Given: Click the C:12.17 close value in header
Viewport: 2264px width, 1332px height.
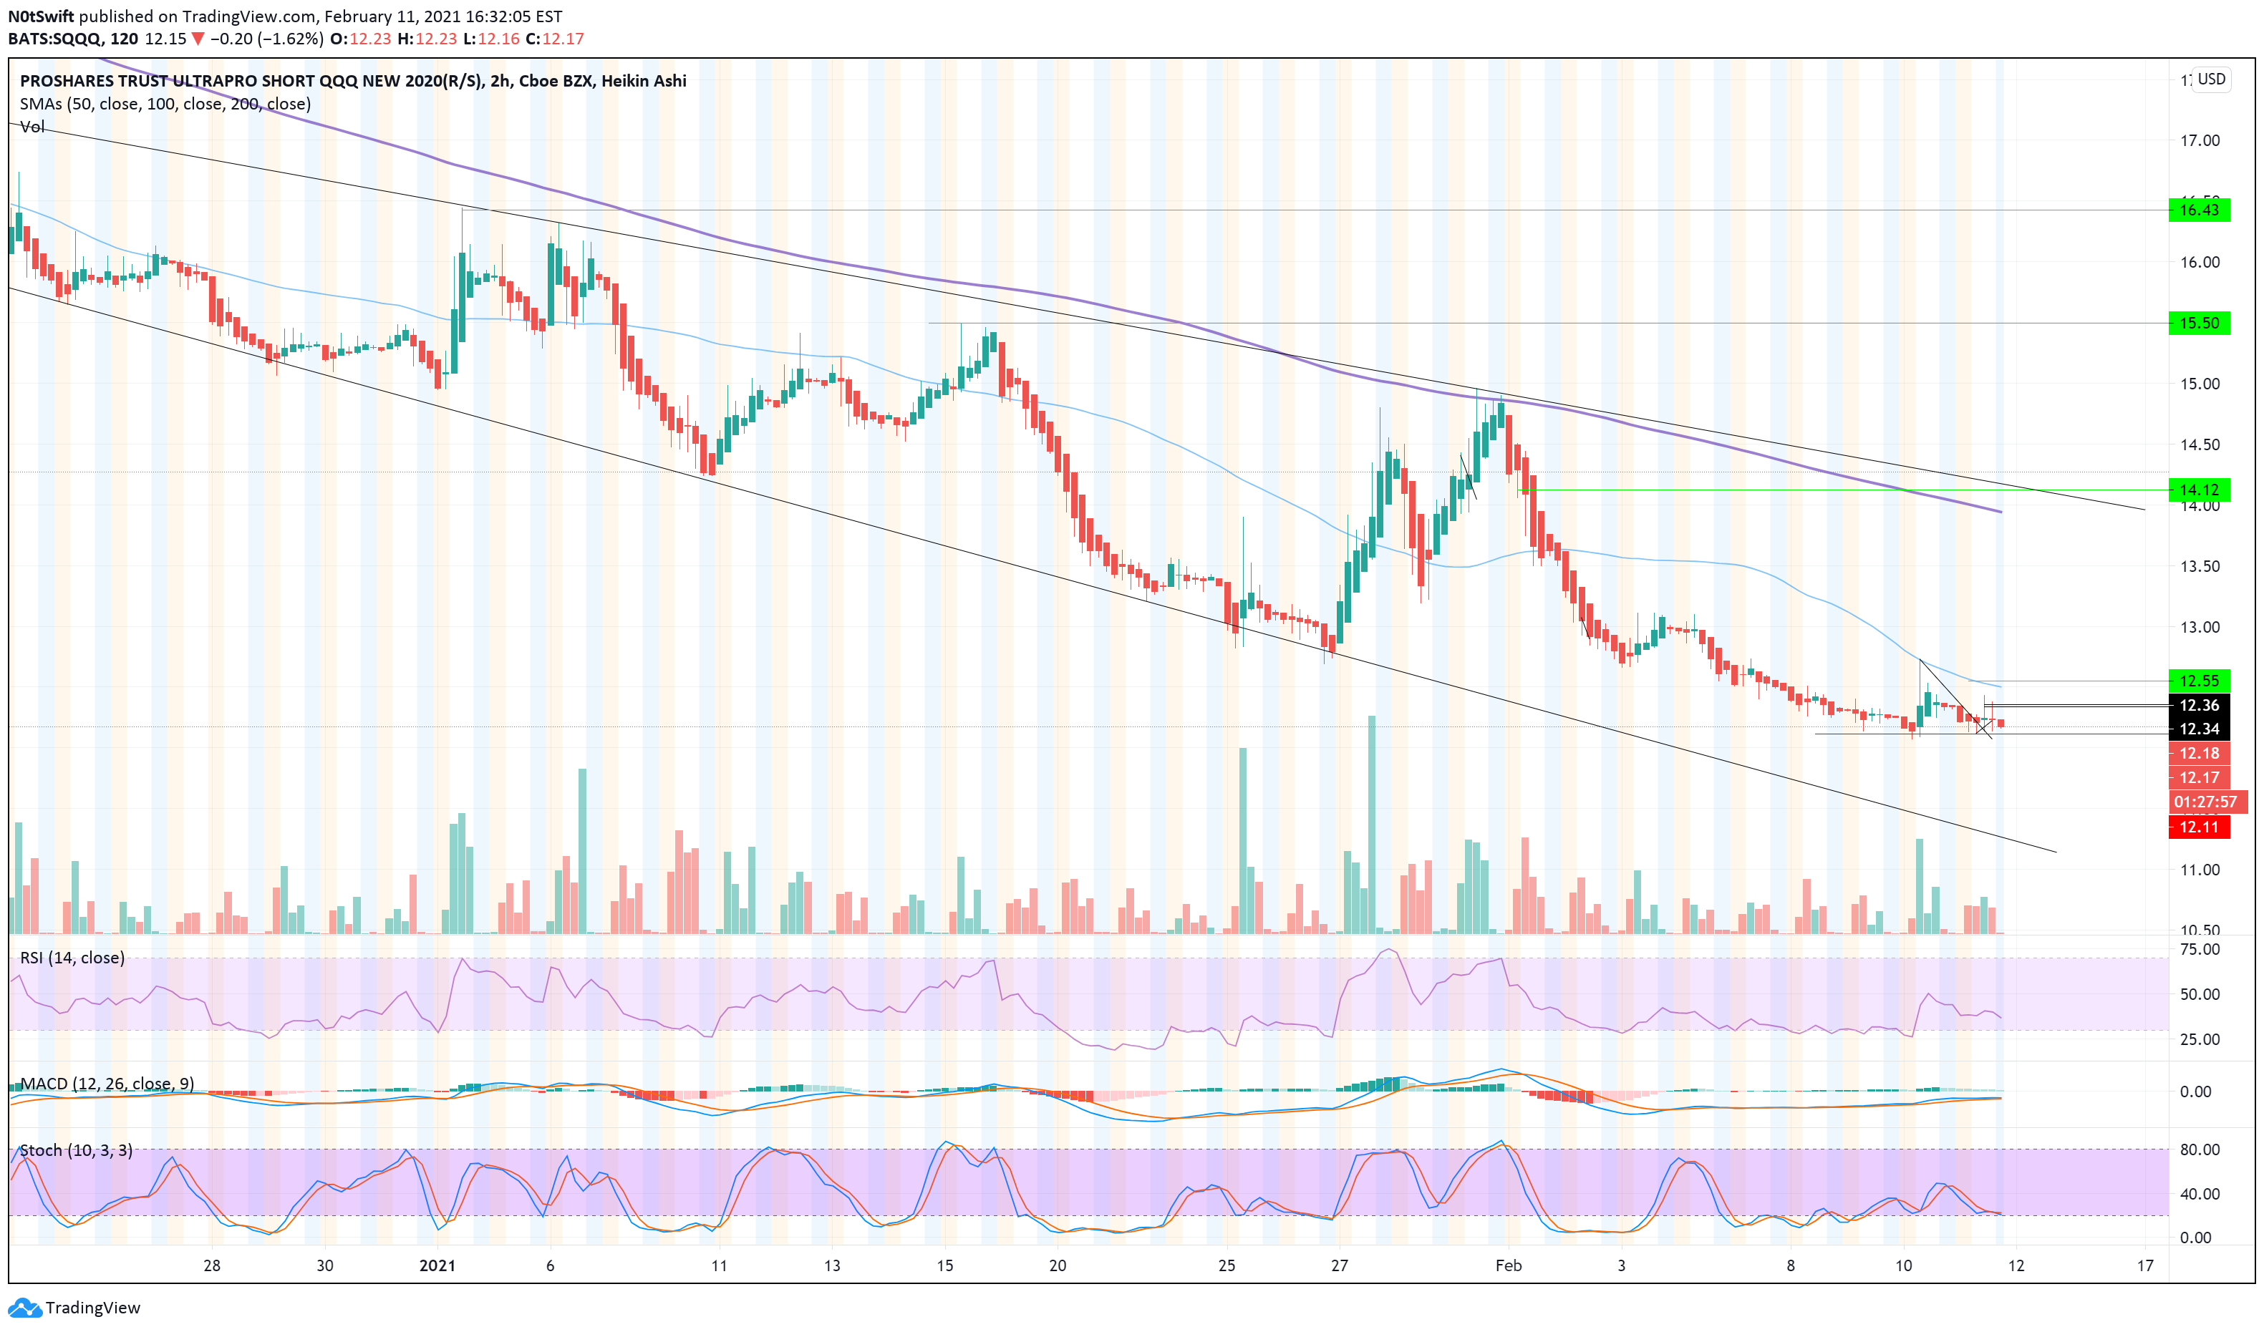Looking at the screenshot, I should tap(555, 39).
